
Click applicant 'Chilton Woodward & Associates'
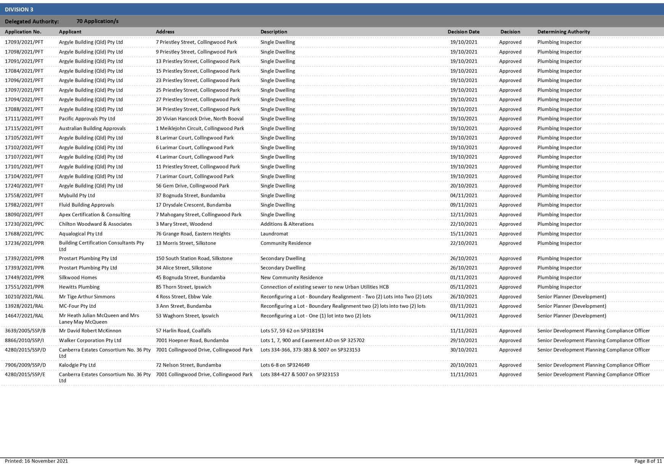(x=95, y=224)
